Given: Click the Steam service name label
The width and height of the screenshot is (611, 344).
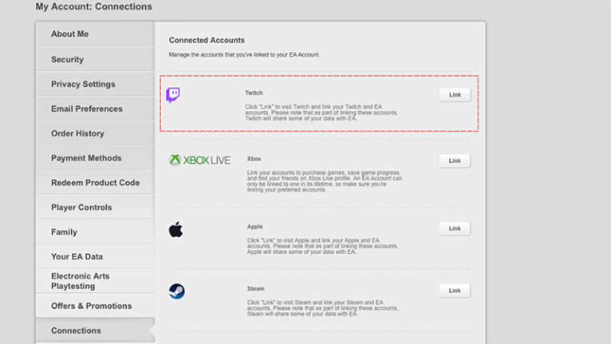Looking at the screenshot, I should 255,289.
